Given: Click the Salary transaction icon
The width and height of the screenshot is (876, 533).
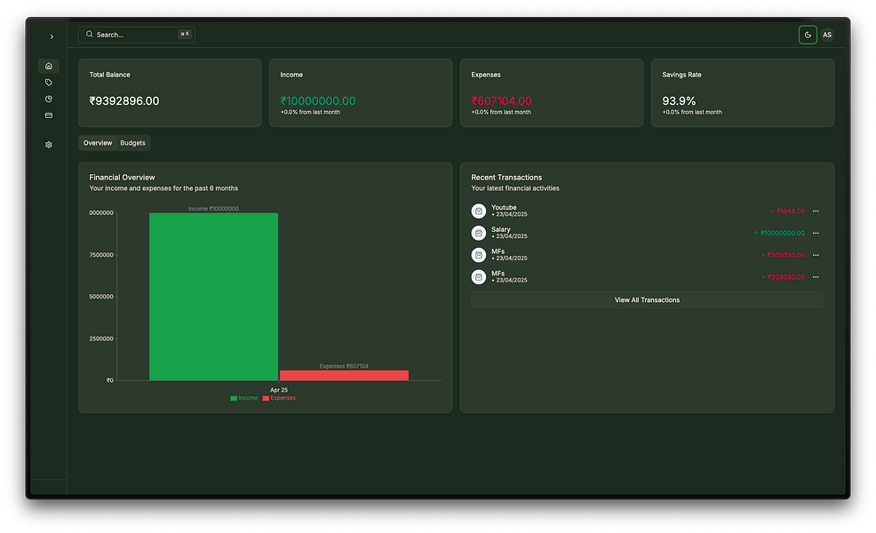Looking at the screenshot, I should pyautogui.click(x=478, y=233).
